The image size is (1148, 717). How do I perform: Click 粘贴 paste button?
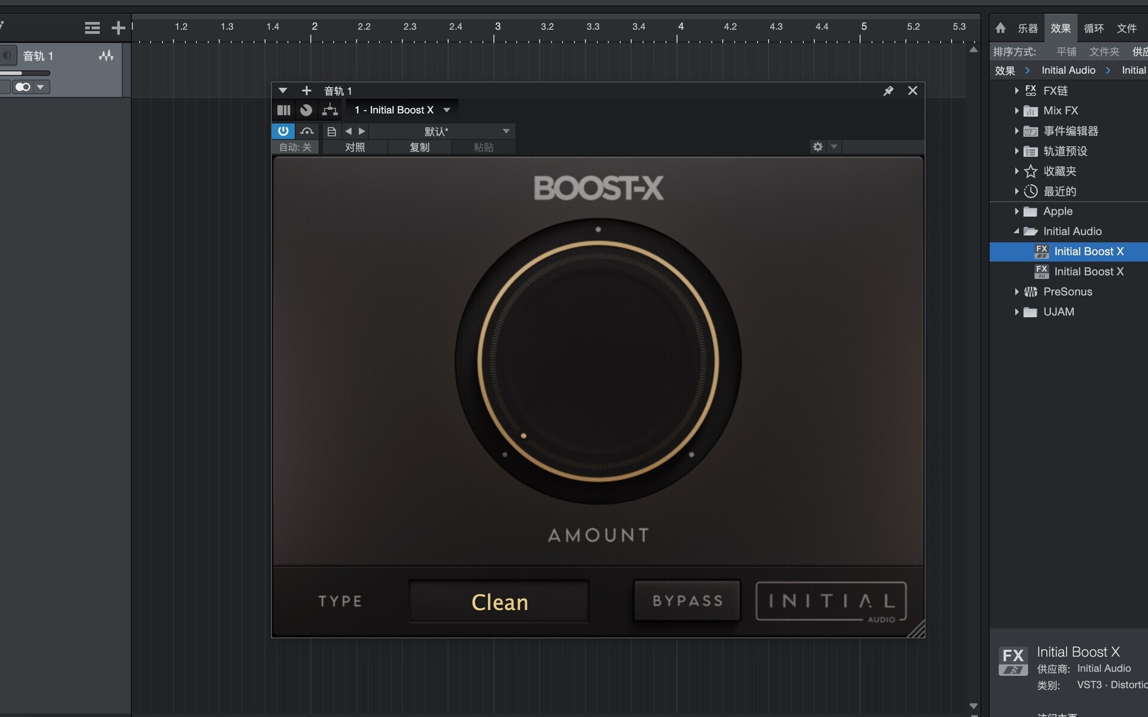click(484, 147)
